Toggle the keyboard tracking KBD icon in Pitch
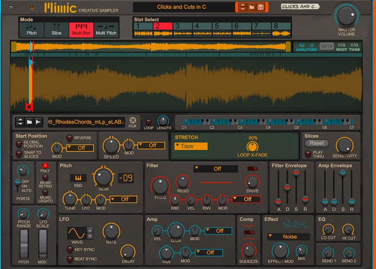This screenshot has width=376, height=269. tap(78, 178)
